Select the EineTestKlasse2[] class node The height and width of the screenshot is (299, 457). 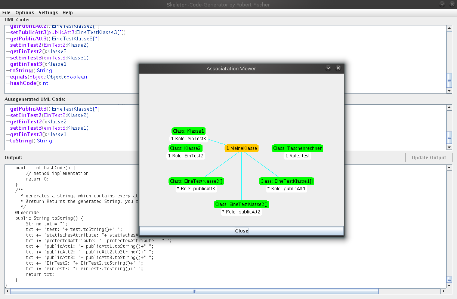(241, 204)
